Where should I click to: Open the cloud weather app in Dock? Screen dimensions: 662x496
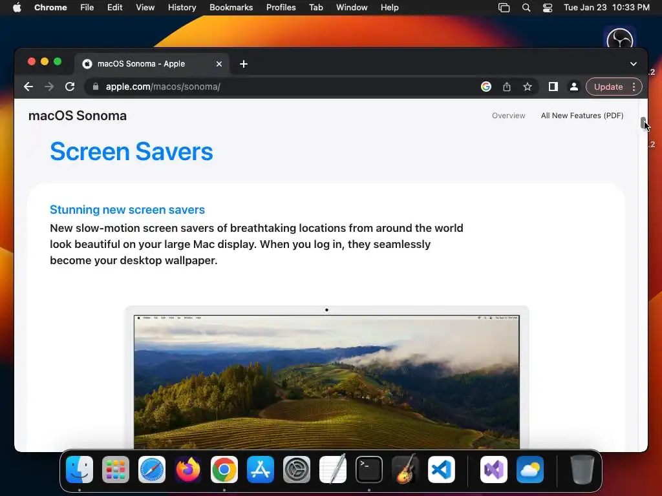pos(530,470)
